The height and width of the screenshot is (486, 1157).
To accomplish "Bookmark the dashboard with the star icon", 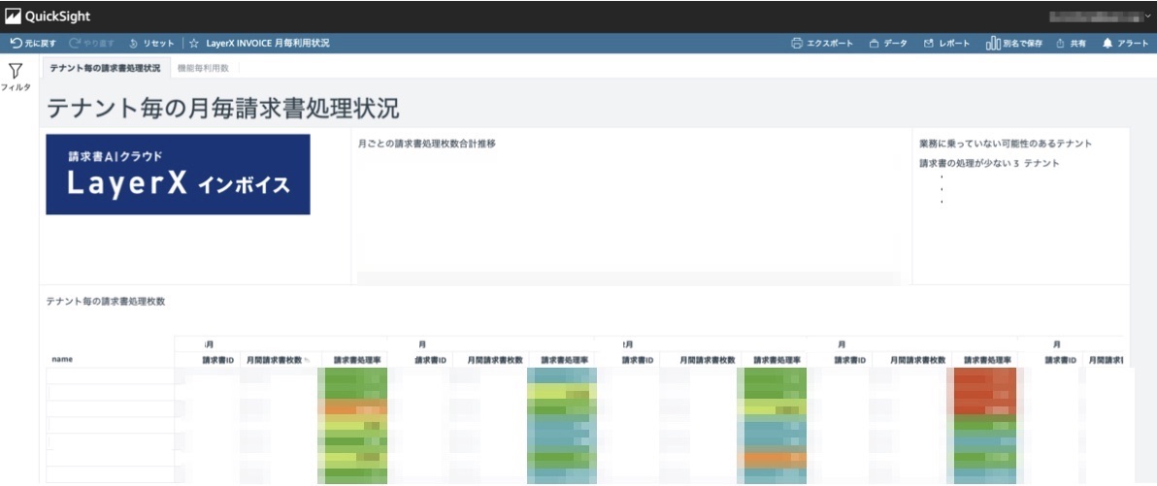I will pyautogui.click(x=193, y=44).
